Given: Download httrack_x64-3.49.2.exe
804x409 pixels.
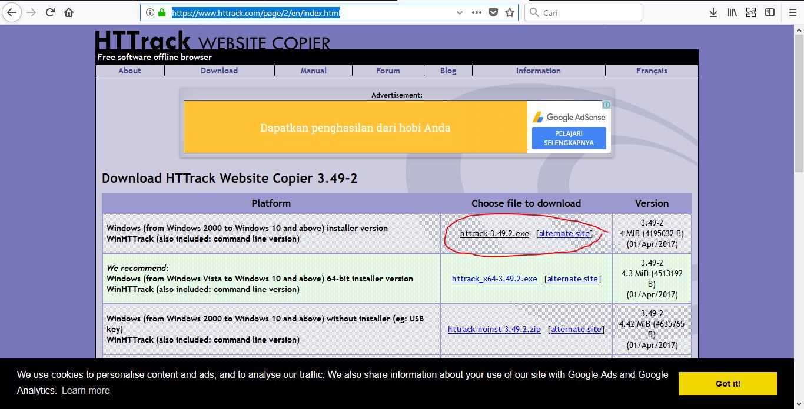Looking at the screenshot, I should click(x=494, y=279).
